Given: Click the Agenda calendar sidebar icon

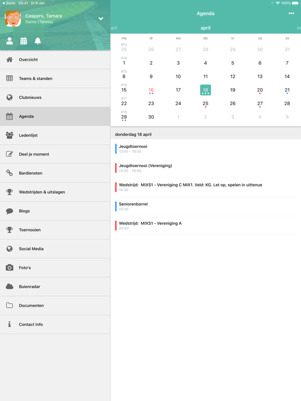Looking at the screenshot, I should pos(9,116).
